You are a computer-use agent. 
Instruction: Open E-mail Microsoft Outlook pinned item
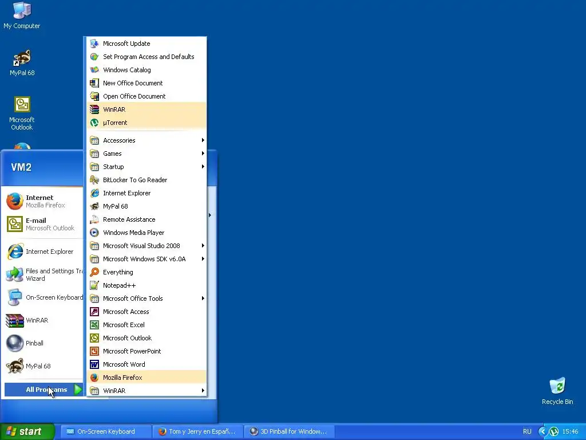pos(43,224)
